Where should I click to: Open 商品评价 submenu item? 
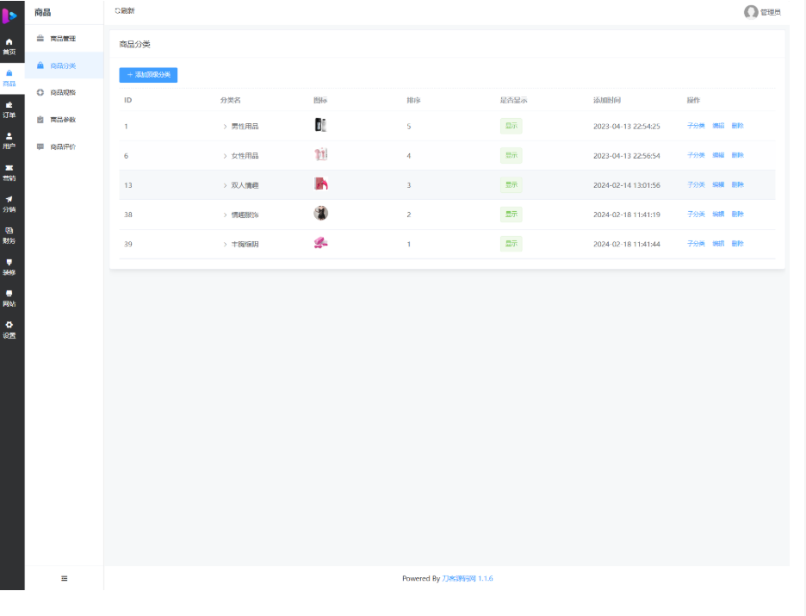coord(64,146)
